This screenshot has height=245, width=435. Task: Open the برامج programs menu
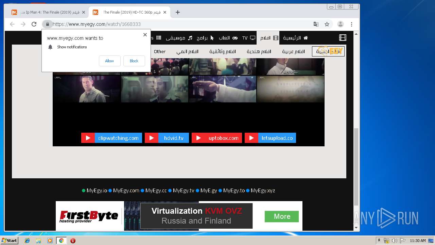point(205,38)
